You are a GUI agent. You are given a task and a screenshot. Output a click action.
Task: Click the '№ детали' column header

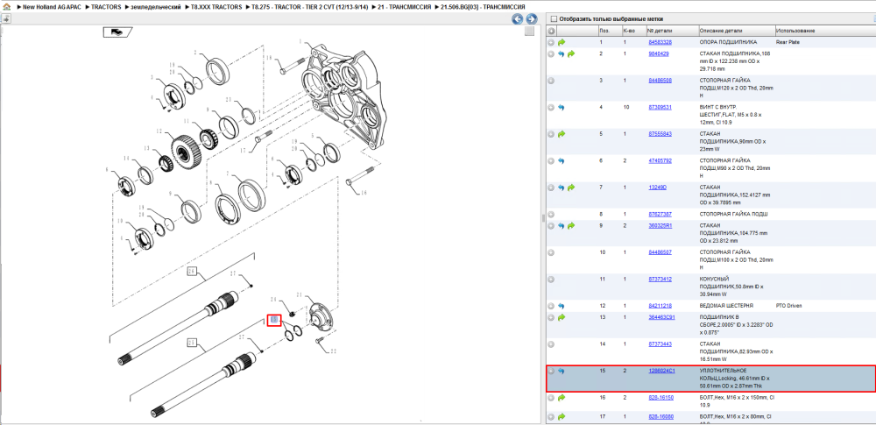point(672,31)
